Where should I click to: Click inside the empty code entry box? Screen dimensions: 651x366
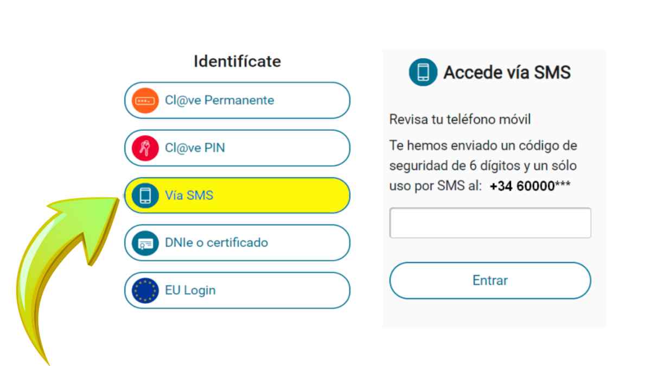click(x=490, y=222)
